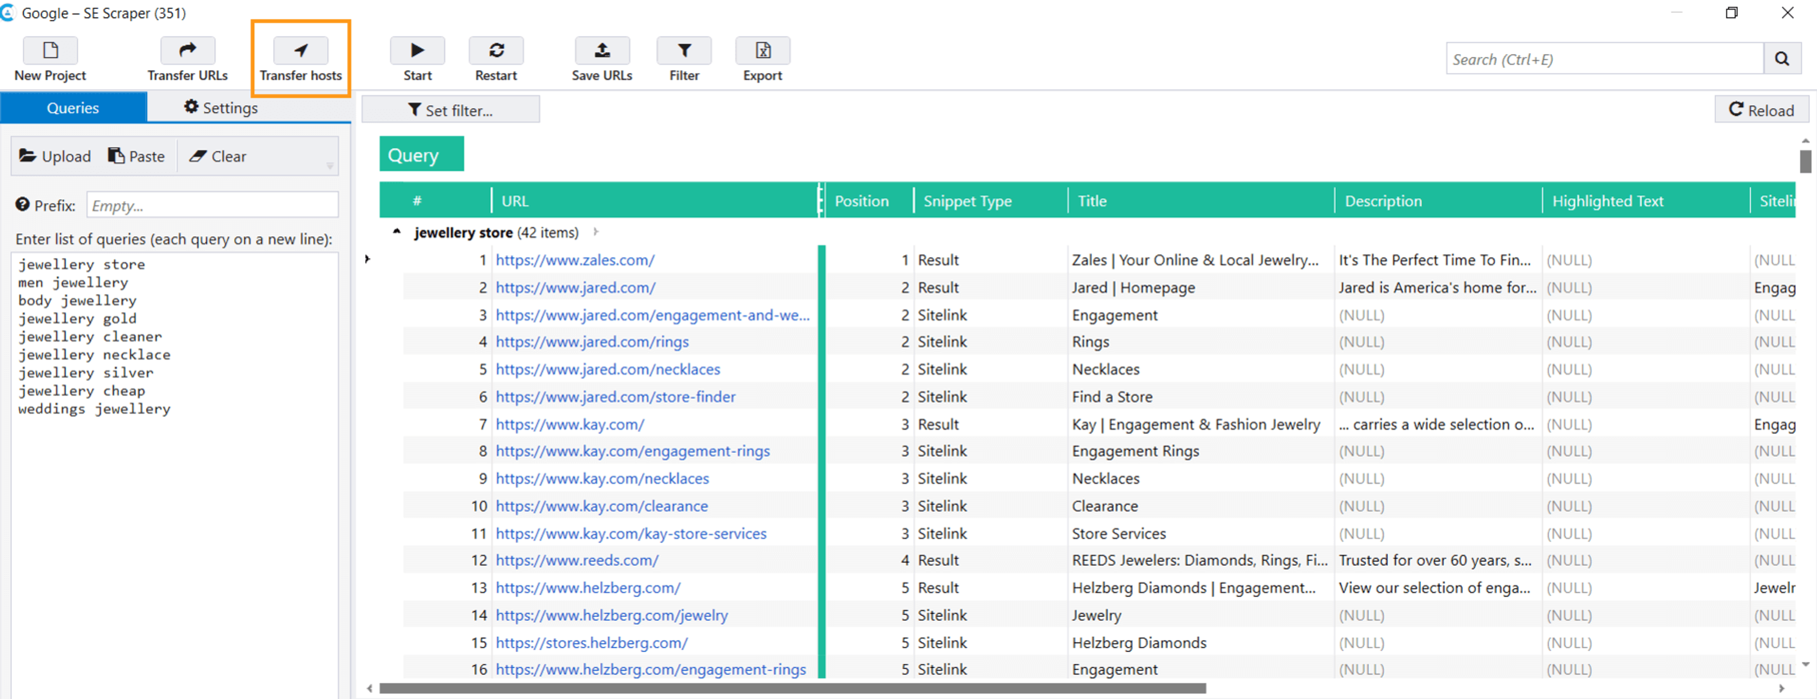The height and width of the screenshot is (699, 1817).
Task: Click the Paste queries button
Action: point(136,156)
